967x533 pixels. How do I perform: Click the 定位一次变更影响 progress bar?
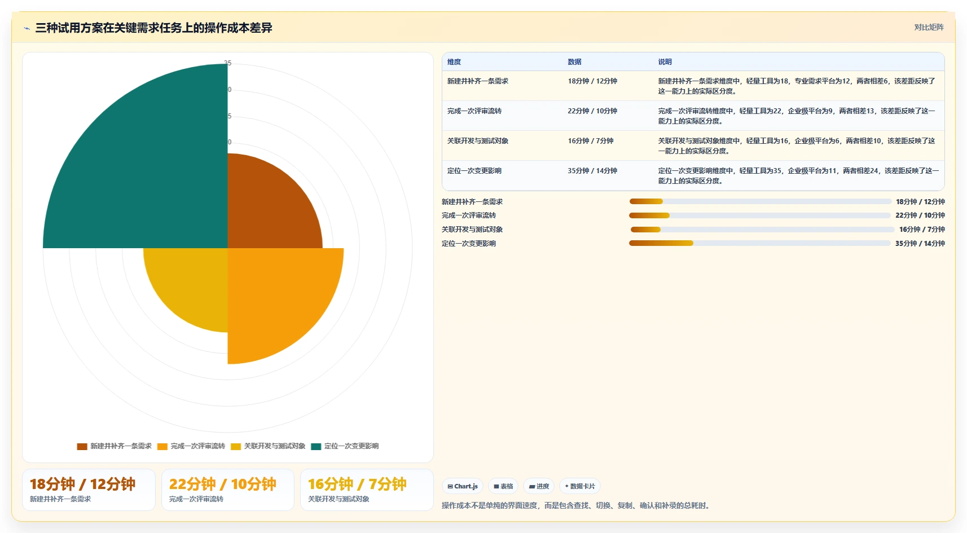(x=760, y=243)
